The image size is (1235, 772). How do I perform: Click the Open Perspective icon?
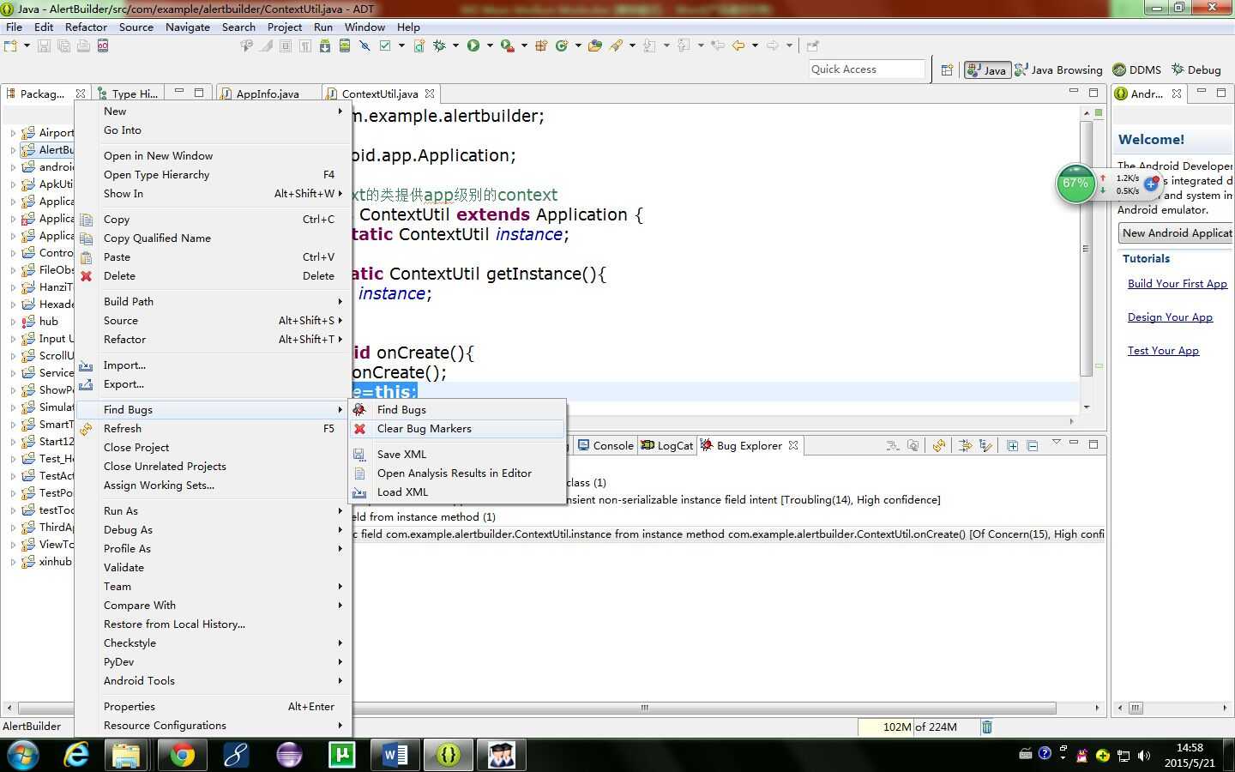click(x=947, y=70)
